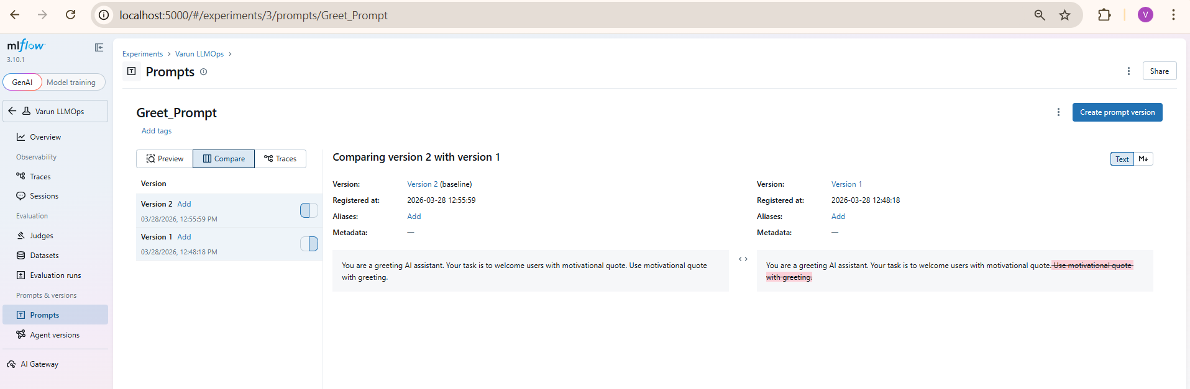
Task: Click Comparing version 2 with version 1 heading
Action: click(x=416, y=158)
